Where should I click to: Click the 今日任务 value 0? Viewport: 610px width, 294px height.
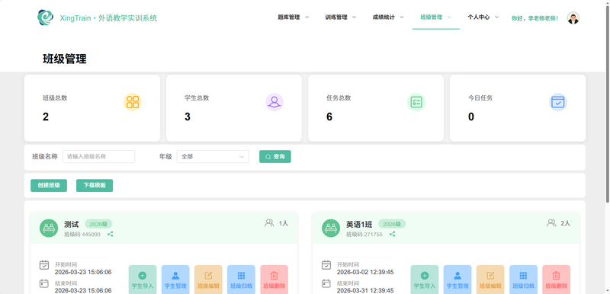(x=471, y=117)
